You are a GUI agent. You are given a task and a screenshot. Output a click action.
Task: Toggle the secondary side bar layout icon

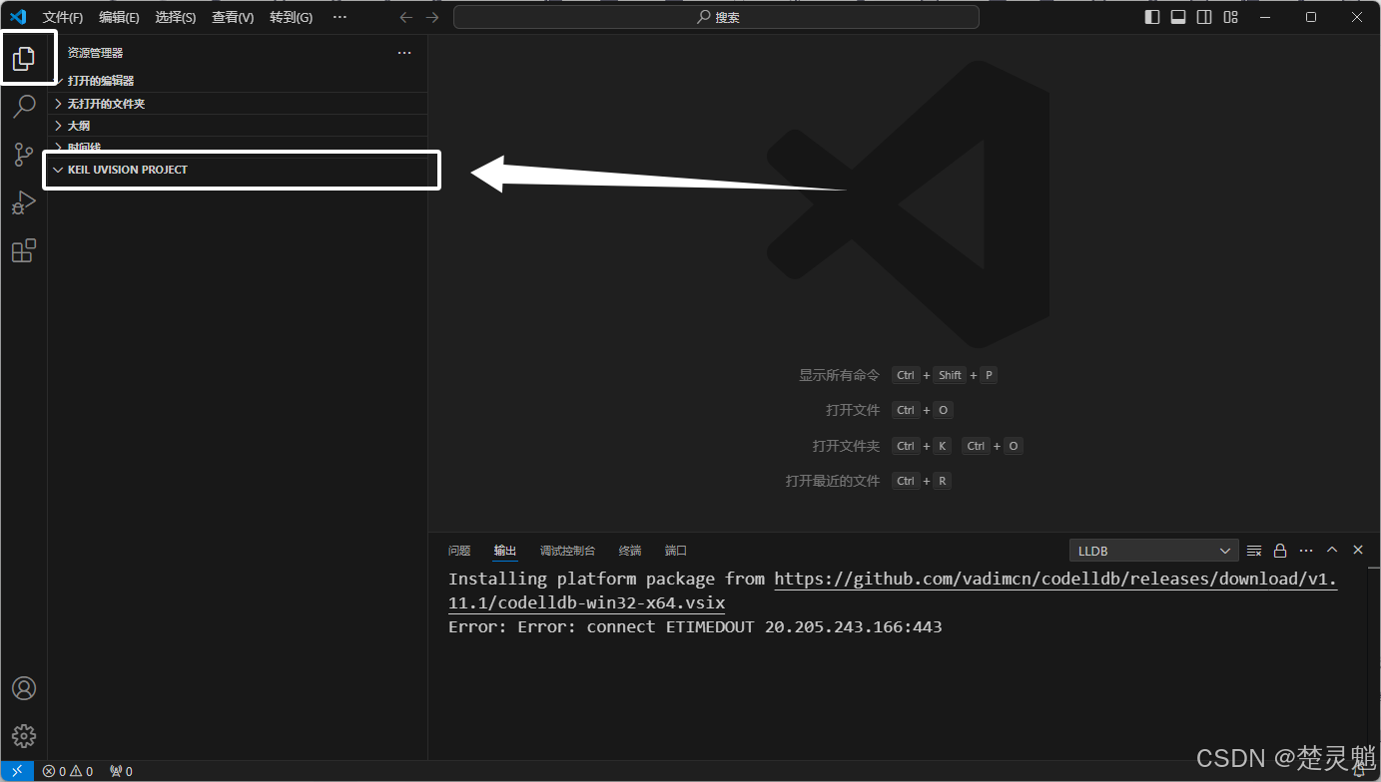click(1204, 17)
